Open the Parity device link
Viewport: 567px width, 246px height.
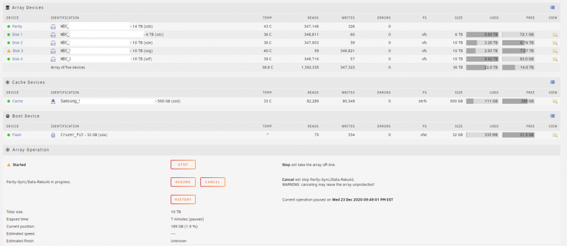[18, 27]
